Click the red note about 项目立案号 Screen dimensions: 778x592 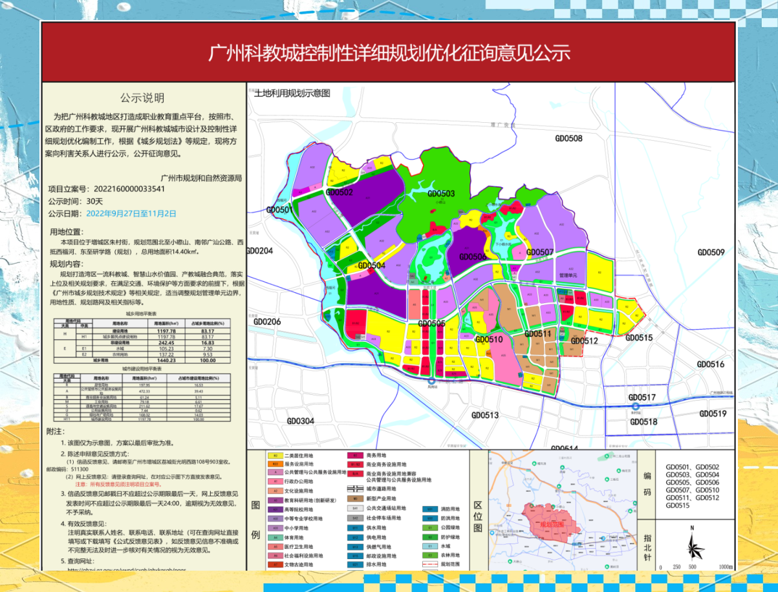coord(118,483)
